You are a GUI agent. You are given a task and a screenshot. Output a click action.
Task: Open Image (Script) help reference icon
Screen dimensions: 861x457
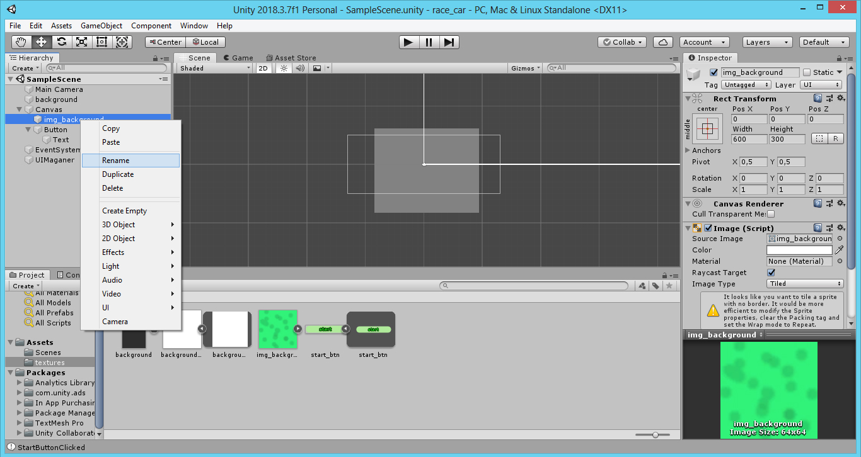pyautogui.click(x=818, y=228)
